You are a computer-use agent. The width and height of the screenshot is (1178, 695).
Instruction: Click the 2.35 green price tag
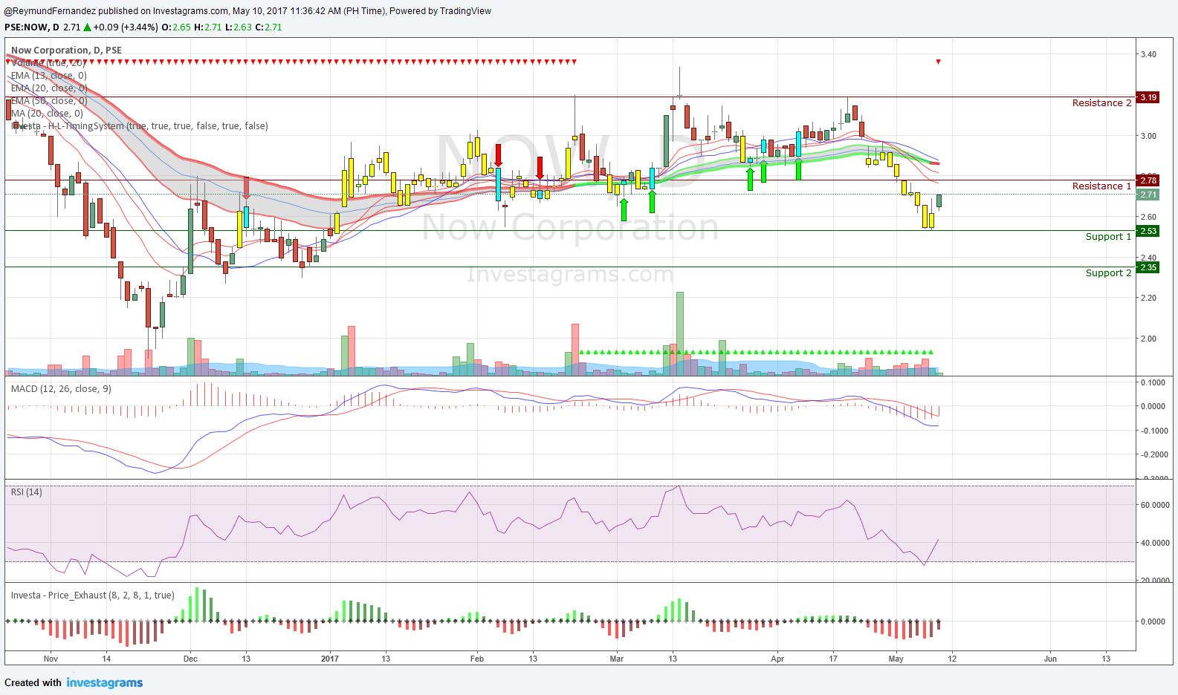tap(1148, 267)
